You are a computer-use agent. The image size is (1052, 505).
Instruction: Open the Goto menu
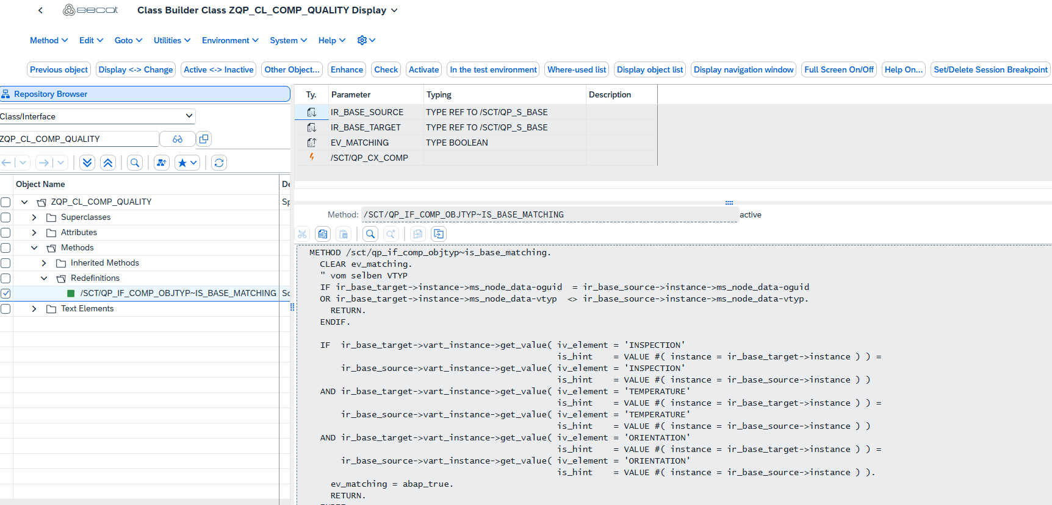128,40
